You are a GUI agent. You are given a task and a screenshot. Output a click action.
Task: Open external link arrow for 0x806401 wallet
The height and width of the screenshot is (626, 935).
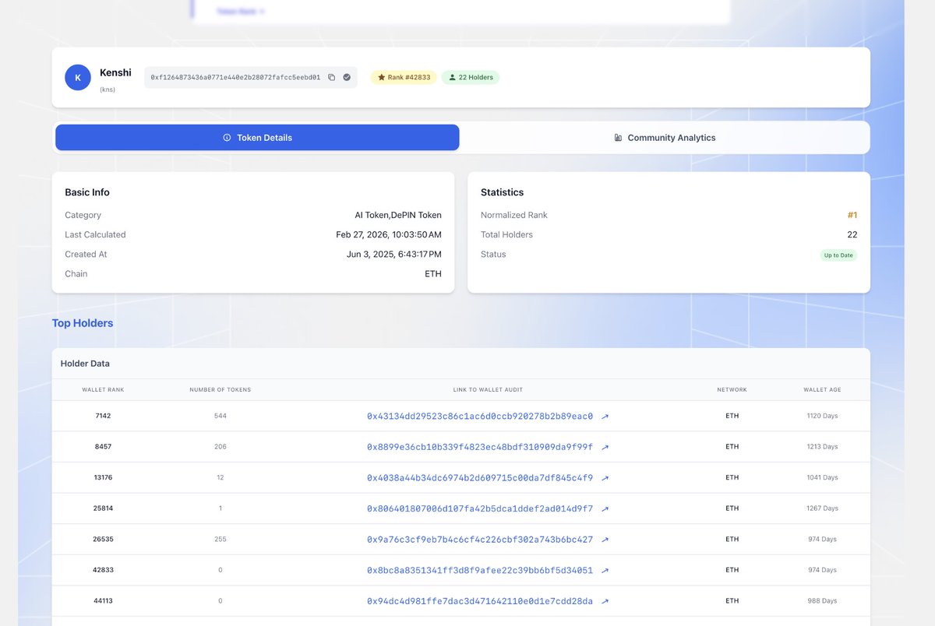[x=605, y=508]
